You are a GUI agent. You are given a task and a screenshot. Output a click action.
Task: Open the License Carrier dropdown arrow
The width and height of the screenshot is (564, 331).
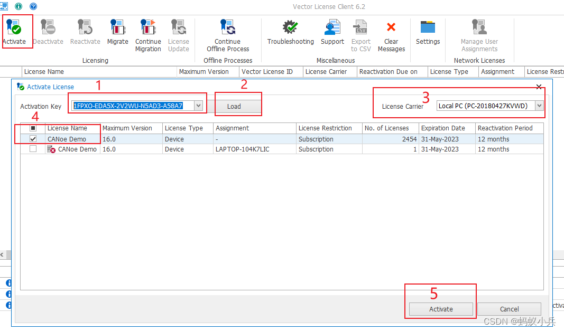pyautogui.click(x=539, y=106)
